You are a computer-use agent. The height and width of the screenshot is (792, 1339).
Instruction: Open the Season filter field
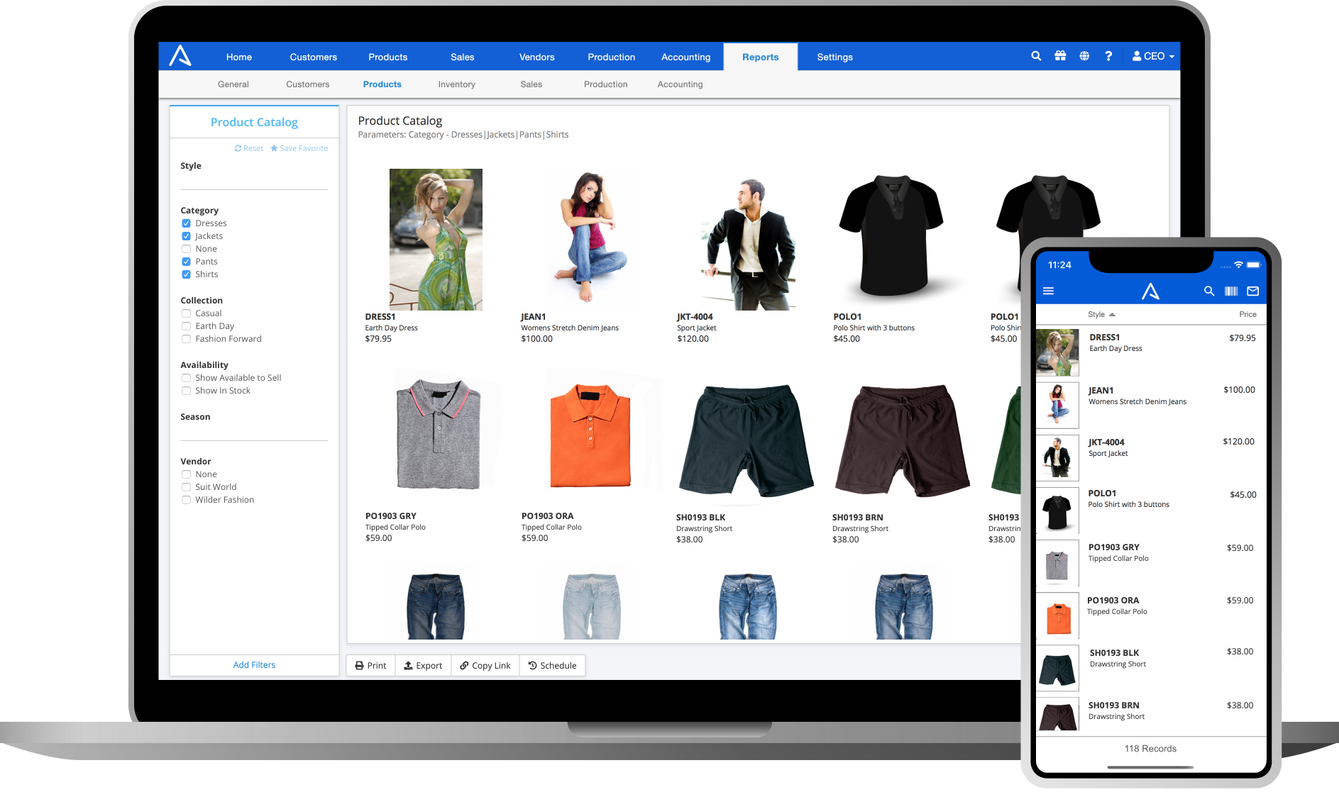pos(254,432)
